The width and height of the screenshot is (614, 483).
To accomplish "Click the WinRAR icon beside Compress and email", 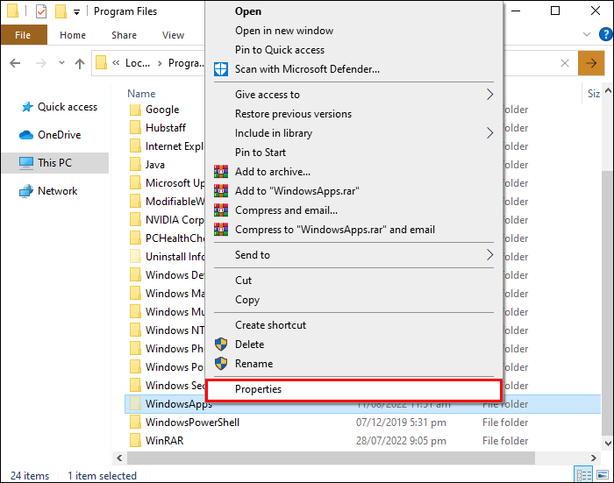I will click(x=221, y=210).
